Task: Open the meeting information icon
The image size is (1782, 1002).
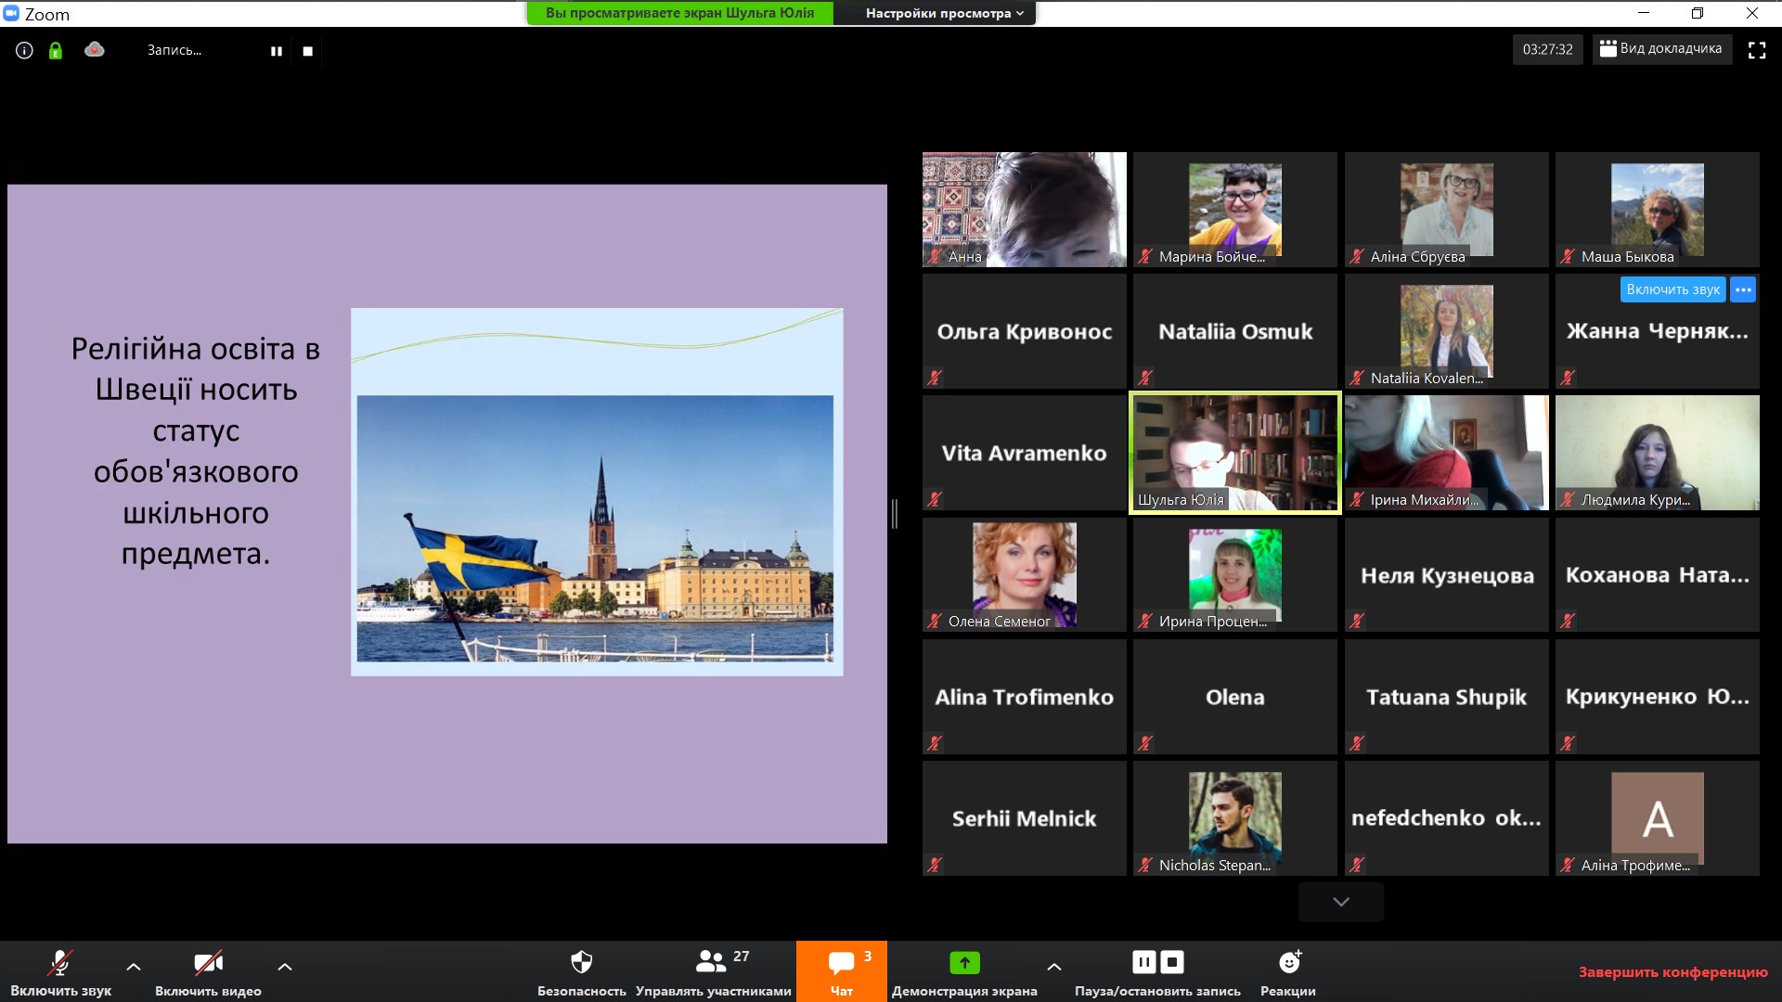Action: coord(24,50)
